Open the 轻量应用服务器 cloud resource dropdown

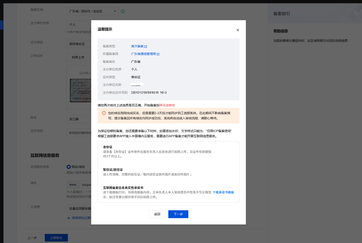[80, 208]
